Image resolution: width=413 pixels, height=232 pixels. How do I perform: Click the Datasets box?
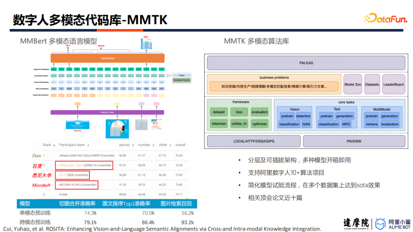pyautogui.click(x=372, y=84)
